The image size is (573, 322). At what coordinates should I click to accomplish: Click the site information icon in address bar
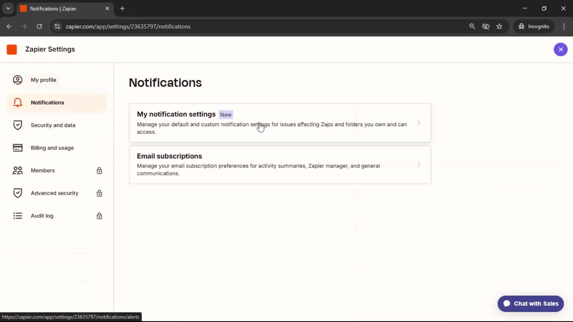pyautogui.click(x=57, y=27)
